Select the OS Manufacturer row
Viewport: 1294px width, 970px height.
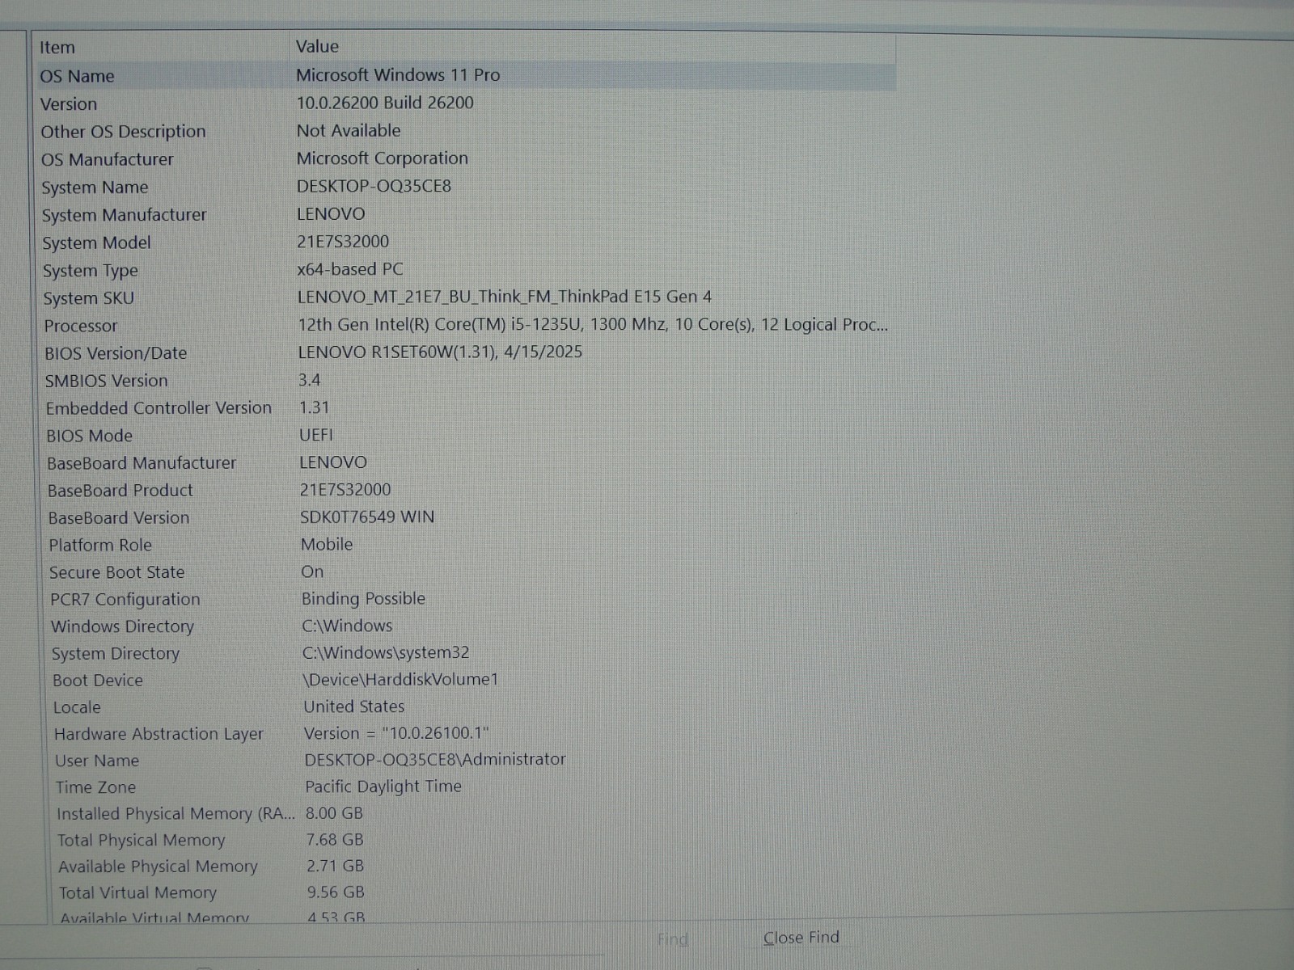point(108,159)
